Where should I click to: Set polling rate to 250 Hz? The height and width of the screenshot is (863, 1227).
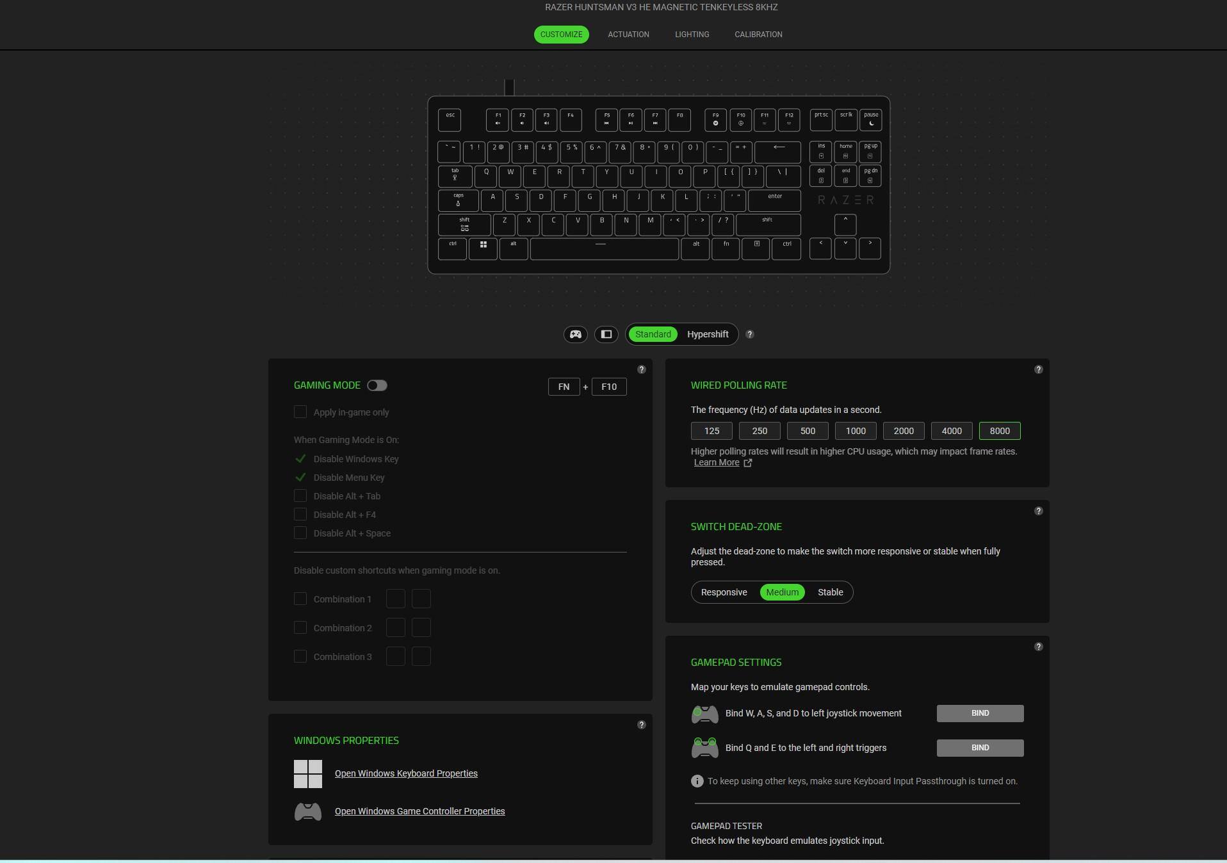coord(760,431)
